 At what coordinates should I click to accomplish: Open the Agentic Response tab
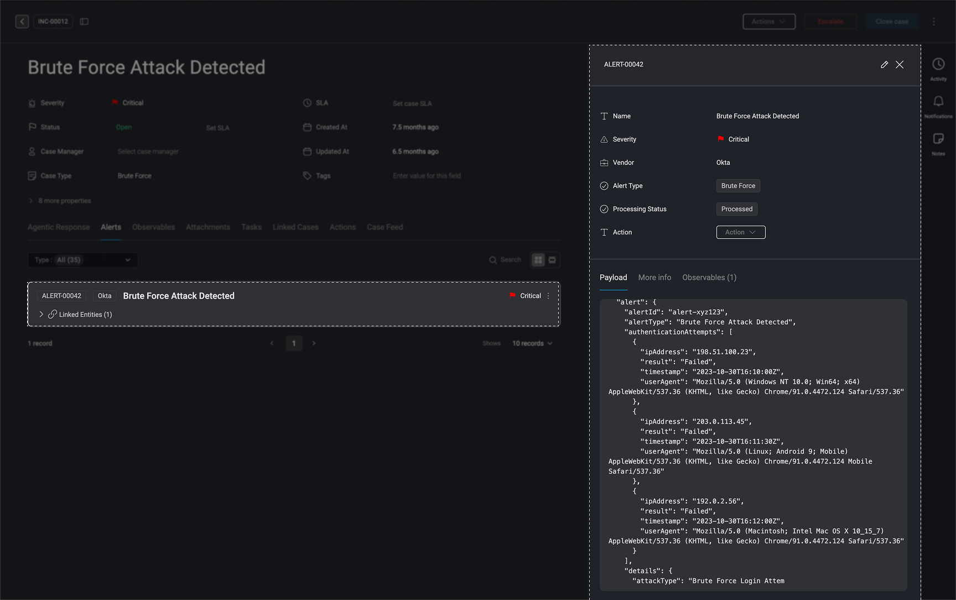[x=59, y=227]
